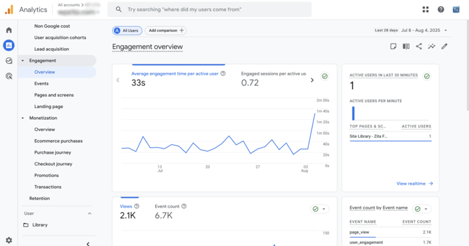Click the Library folder icon
This screenshot has height=246, width=469.
[26, 225]
